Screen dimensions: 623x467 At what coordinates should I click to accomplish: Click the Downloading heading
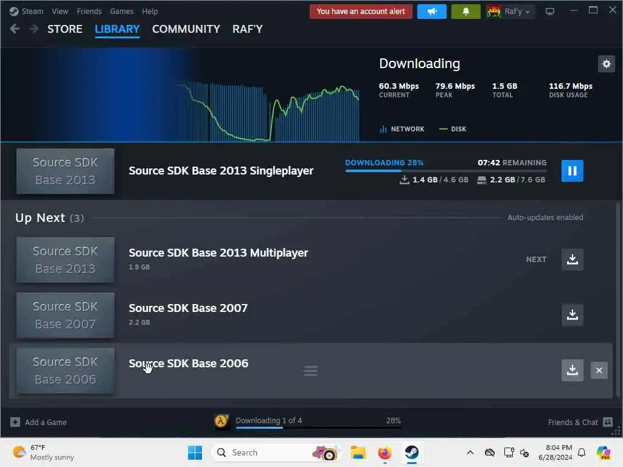point(420,63)
